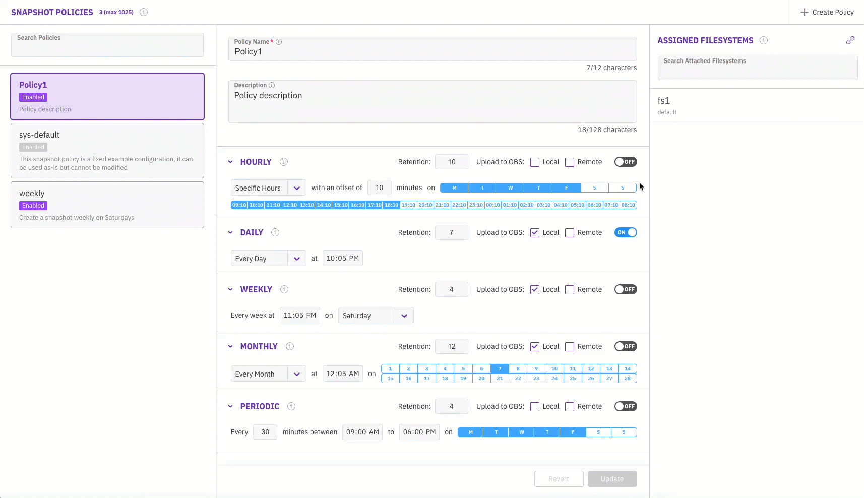Select the sys-default policy
The height and width of the screenshot is (498, 864).
(x=107, y=150)
